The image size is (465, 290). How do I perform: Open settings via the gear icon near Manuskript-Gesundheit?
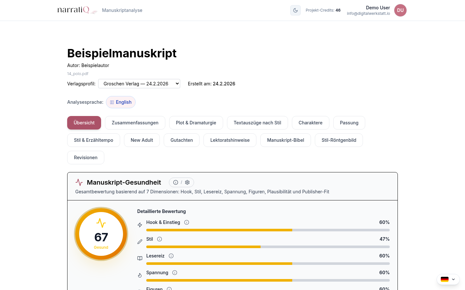click(187, 182)
